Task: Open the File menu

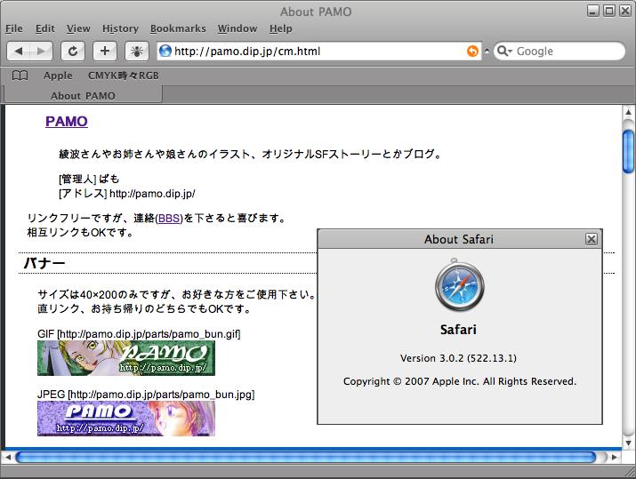Action: pos(14,28)
